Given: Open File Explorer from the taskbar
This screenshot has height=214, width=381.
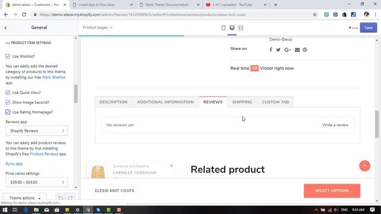Looking at the screenshot, I should (36, 210).
